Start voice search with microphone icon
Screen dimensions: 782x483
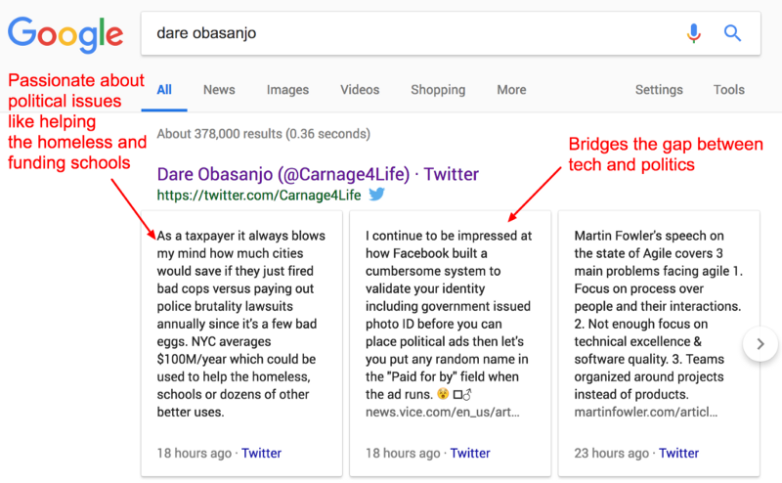693,33
